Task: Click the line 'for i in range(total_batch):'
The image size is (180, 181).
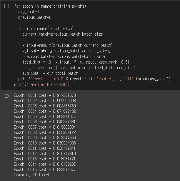Action: pos(47,29)
